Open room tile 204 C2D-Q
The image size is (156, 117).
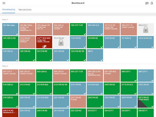(x=61, y=76)
